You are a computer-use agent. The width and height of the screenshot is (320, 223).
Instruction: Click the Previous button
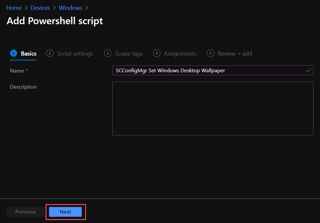(25, 212)
